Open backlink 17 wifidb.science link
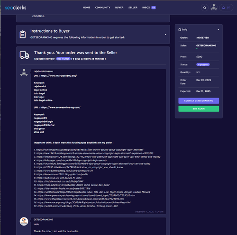This screenshot has height=235, width=237. click(x=78, y=206)
